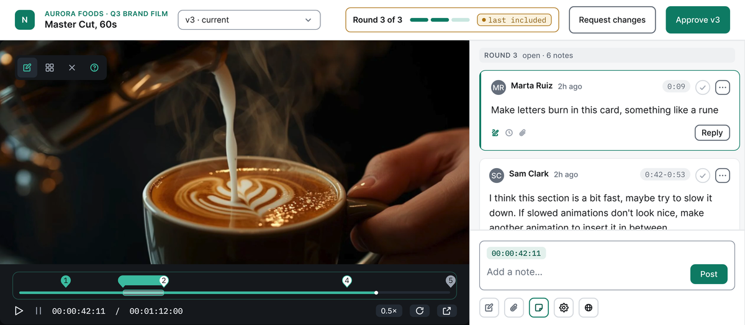Jump to the 0:09 timestamp on Marta's note
This screenshot has width=745, height=325.
tap(676, 87)
